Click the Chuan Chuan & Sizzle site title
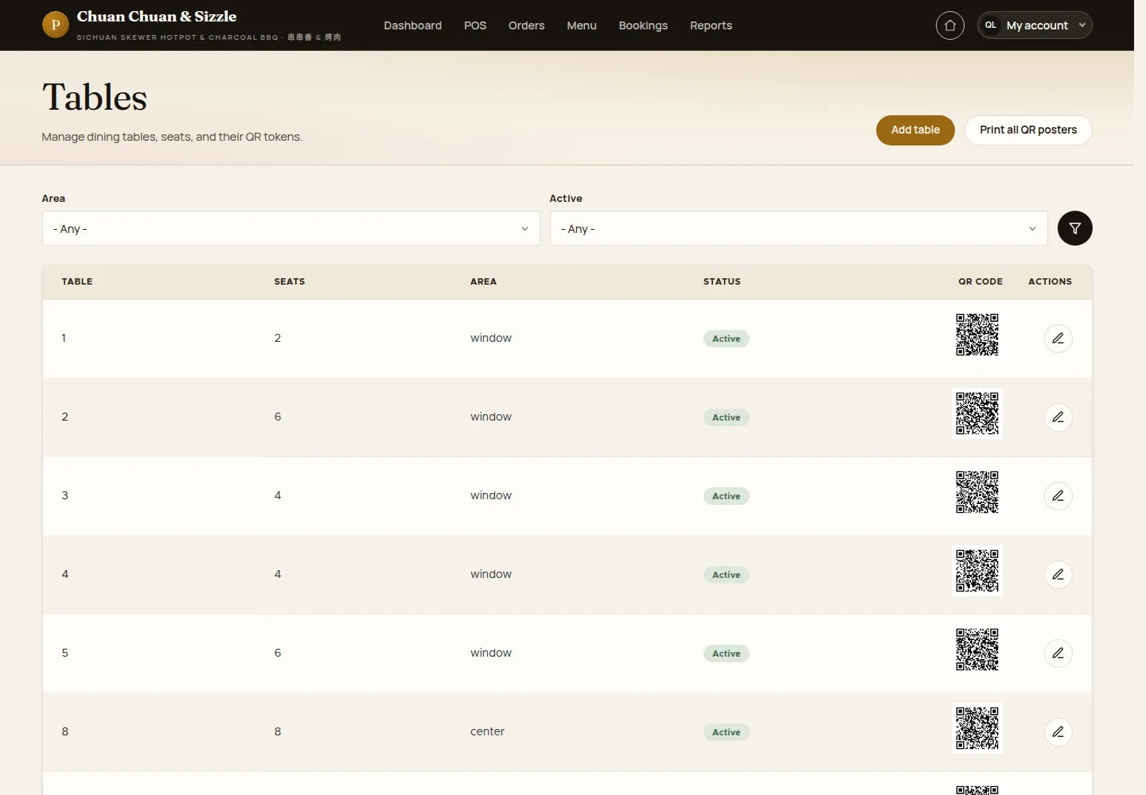 pyautogui.click(x=157, y=17)
